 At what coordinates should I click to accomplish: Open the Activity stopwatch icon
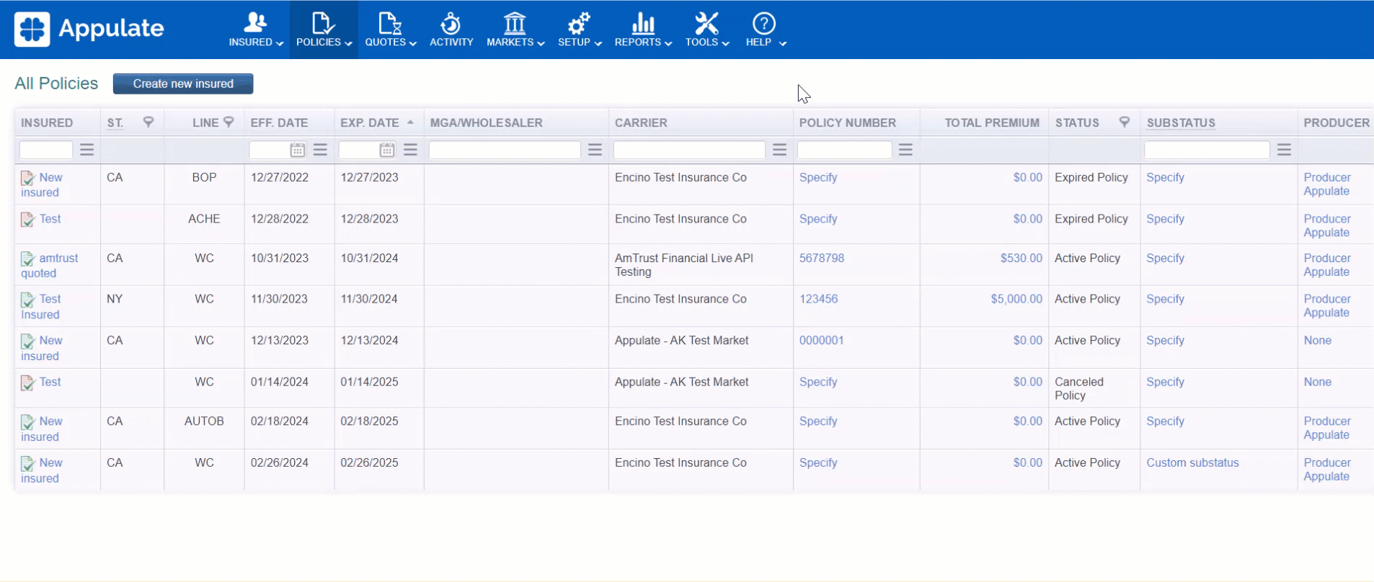pos(451,24)
